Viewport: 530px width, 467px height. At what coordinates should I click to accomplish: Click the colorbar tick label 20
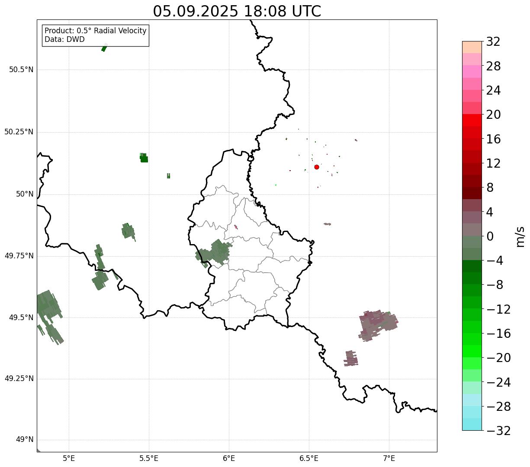coord(493,114)
